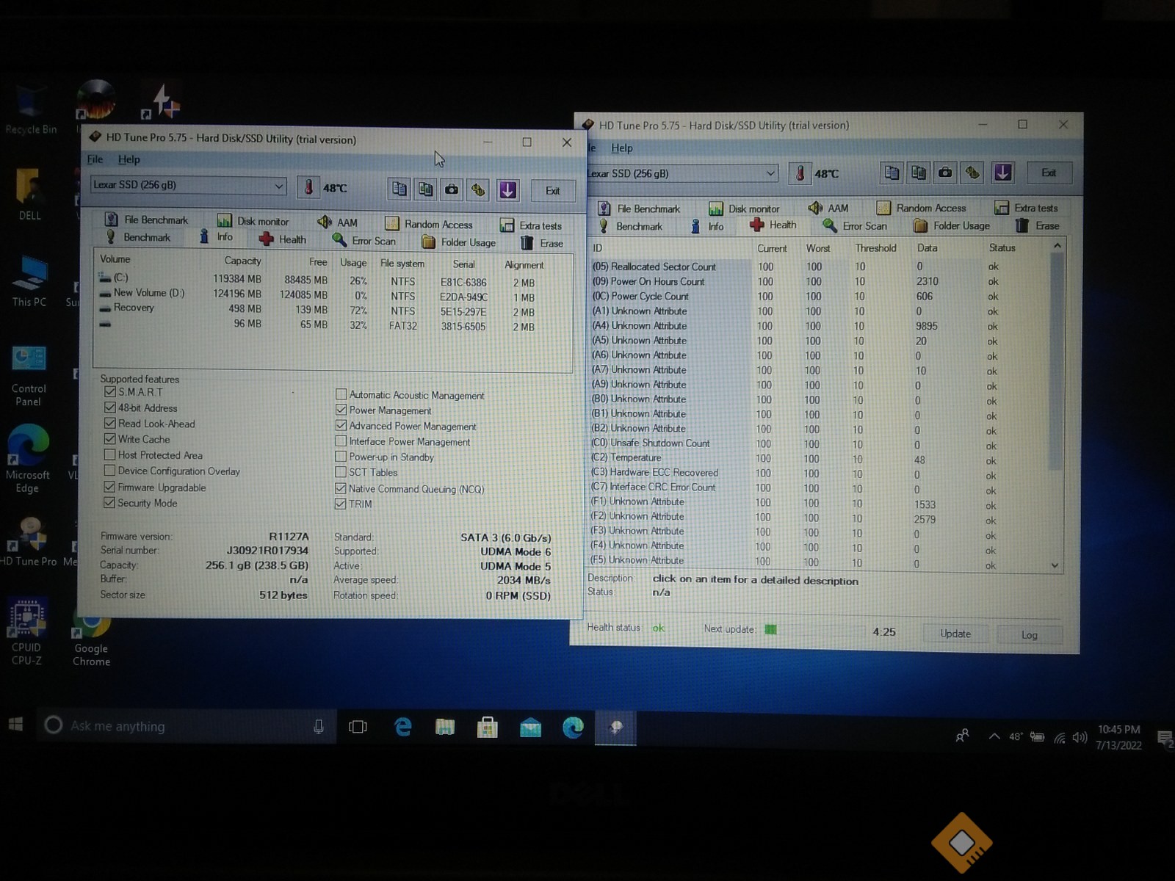Launch Microsoft Edge from desktop
1175x881 pixels.
[x=28, y=460]
